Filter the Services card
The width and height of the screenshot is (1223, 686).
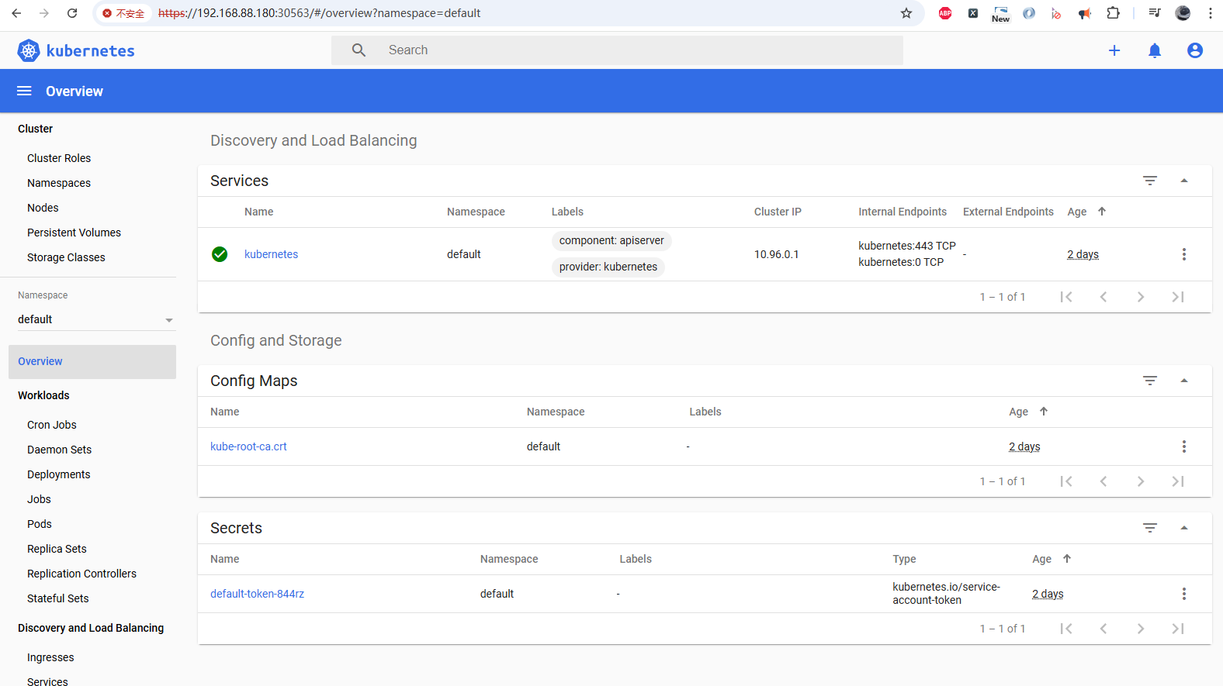click(x=1150, y=181)
